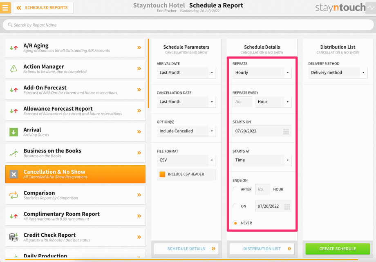Viewport: 376px width, 262px height.
Task: Click the Allowance Forecast Report arrows icon
Action: click(x=13, y=111)
